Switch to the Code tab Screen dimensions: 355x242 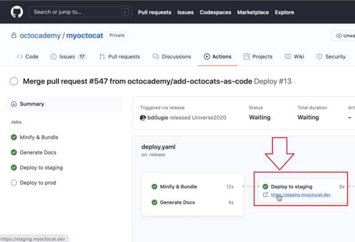(x=28, y=57)
